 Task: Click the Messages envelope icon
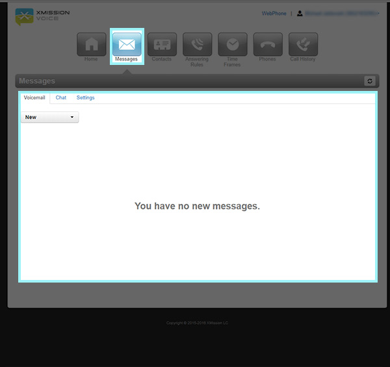(x=127, y=44)
